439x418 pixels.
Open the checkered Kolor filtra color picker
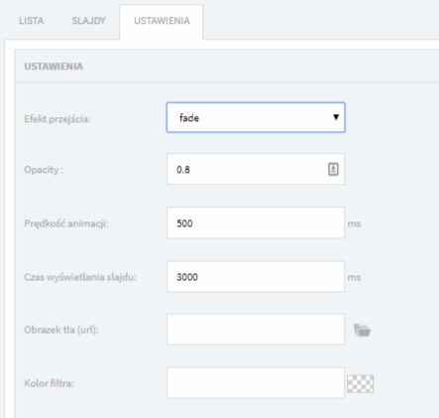360,383
